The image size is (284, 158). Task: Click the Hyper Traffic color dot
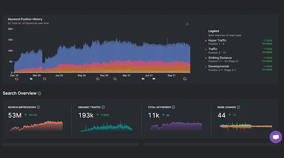[206, 41]
